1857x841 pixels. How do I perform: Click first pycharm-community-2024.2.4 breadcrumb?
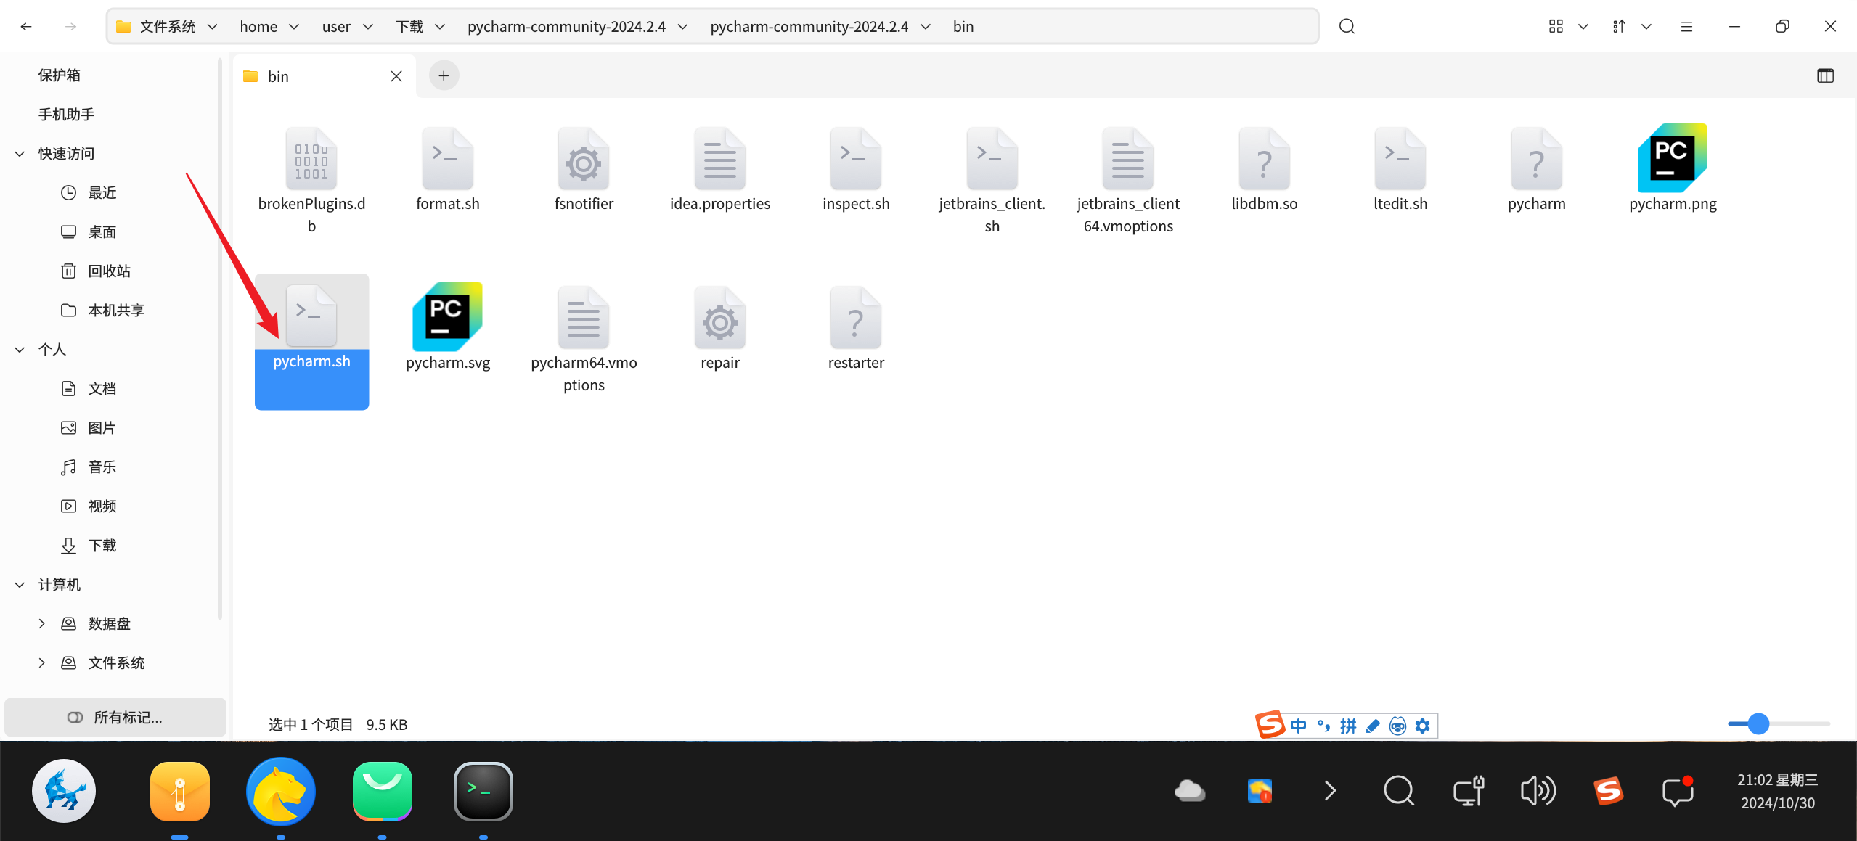(x=566, y=27)
